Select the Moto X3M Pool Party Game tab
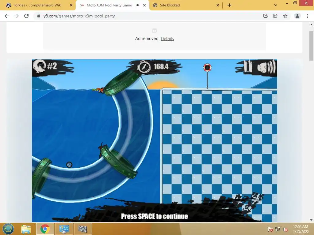Image resolution: width=314 pixels, height=235 pixels. point(109,5)
